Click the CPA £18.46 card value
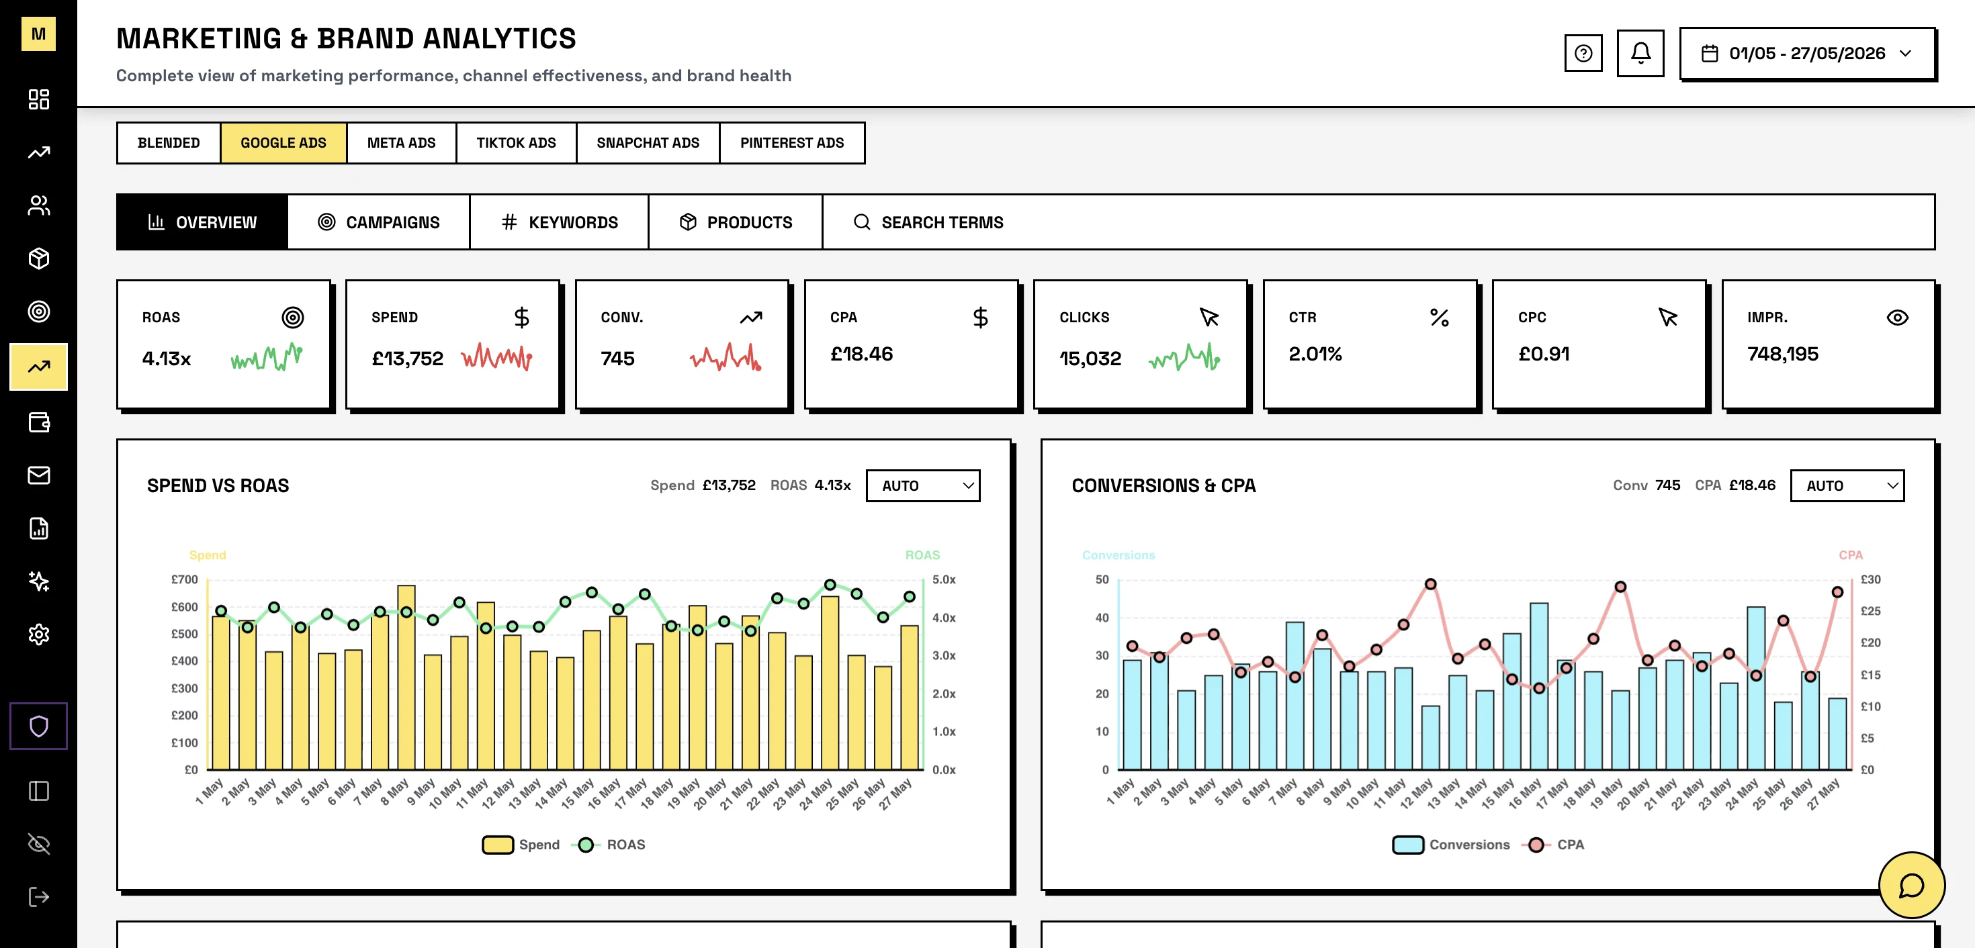 861,353
